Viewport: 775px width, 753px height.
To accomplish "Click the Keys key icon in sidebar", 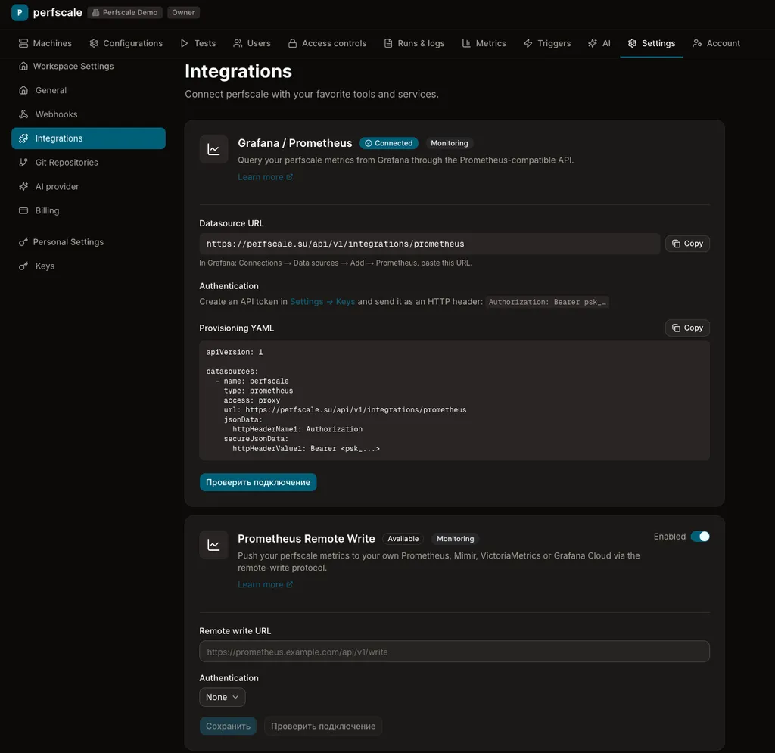I will (23, 266).
